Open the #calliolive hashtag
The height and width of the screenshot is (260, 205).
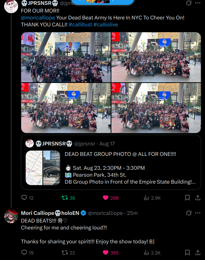tap(105, 25)
